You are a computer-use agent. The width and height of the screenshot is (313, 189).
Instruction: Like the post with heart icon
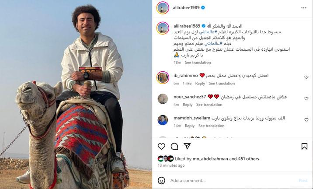click(161, 147)
